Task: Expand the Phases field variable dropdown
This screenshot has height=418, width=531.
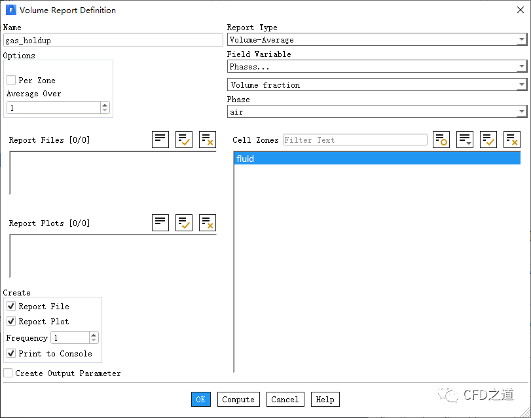Action: [x=376, y=67]
